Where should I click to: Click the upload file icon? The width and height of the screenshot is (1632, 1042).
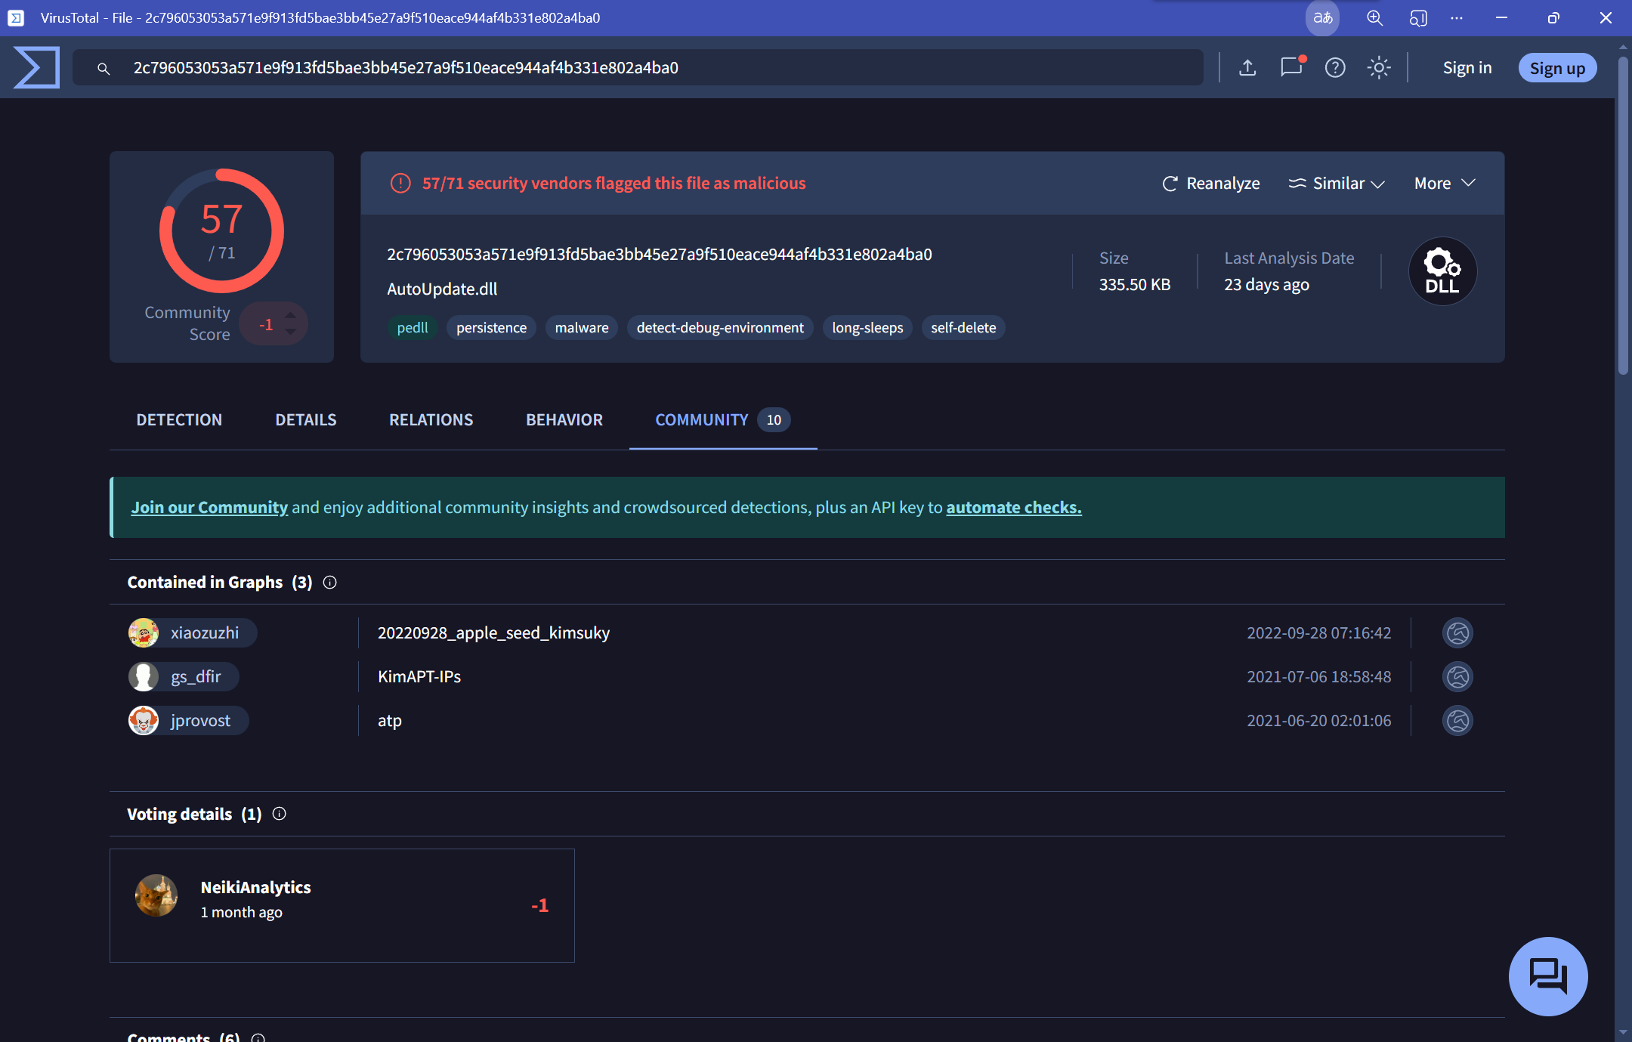point(1247,68)
